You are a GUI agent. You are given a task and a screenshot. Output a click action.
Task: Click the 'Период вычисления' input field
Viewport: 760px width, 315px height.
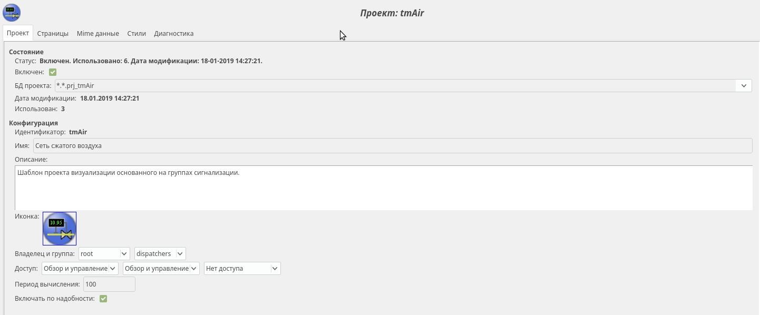coord(109,284)
